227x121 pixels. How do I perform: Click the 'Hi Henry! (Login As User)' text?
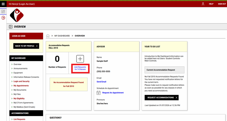22,4
